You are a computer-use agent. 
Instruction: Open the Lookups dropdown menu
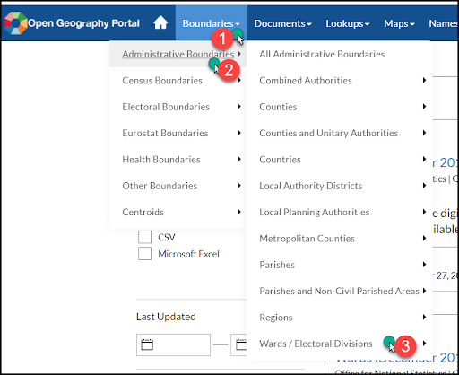click(348, 23)
